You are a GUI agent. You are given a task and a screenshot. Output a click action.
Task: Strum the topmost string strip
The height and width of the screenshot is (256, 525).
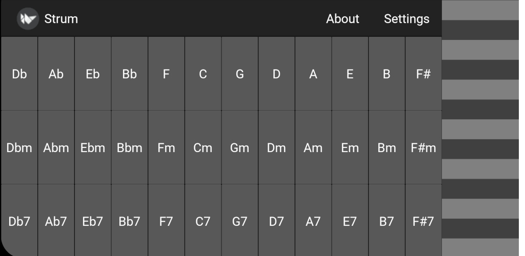483,10
